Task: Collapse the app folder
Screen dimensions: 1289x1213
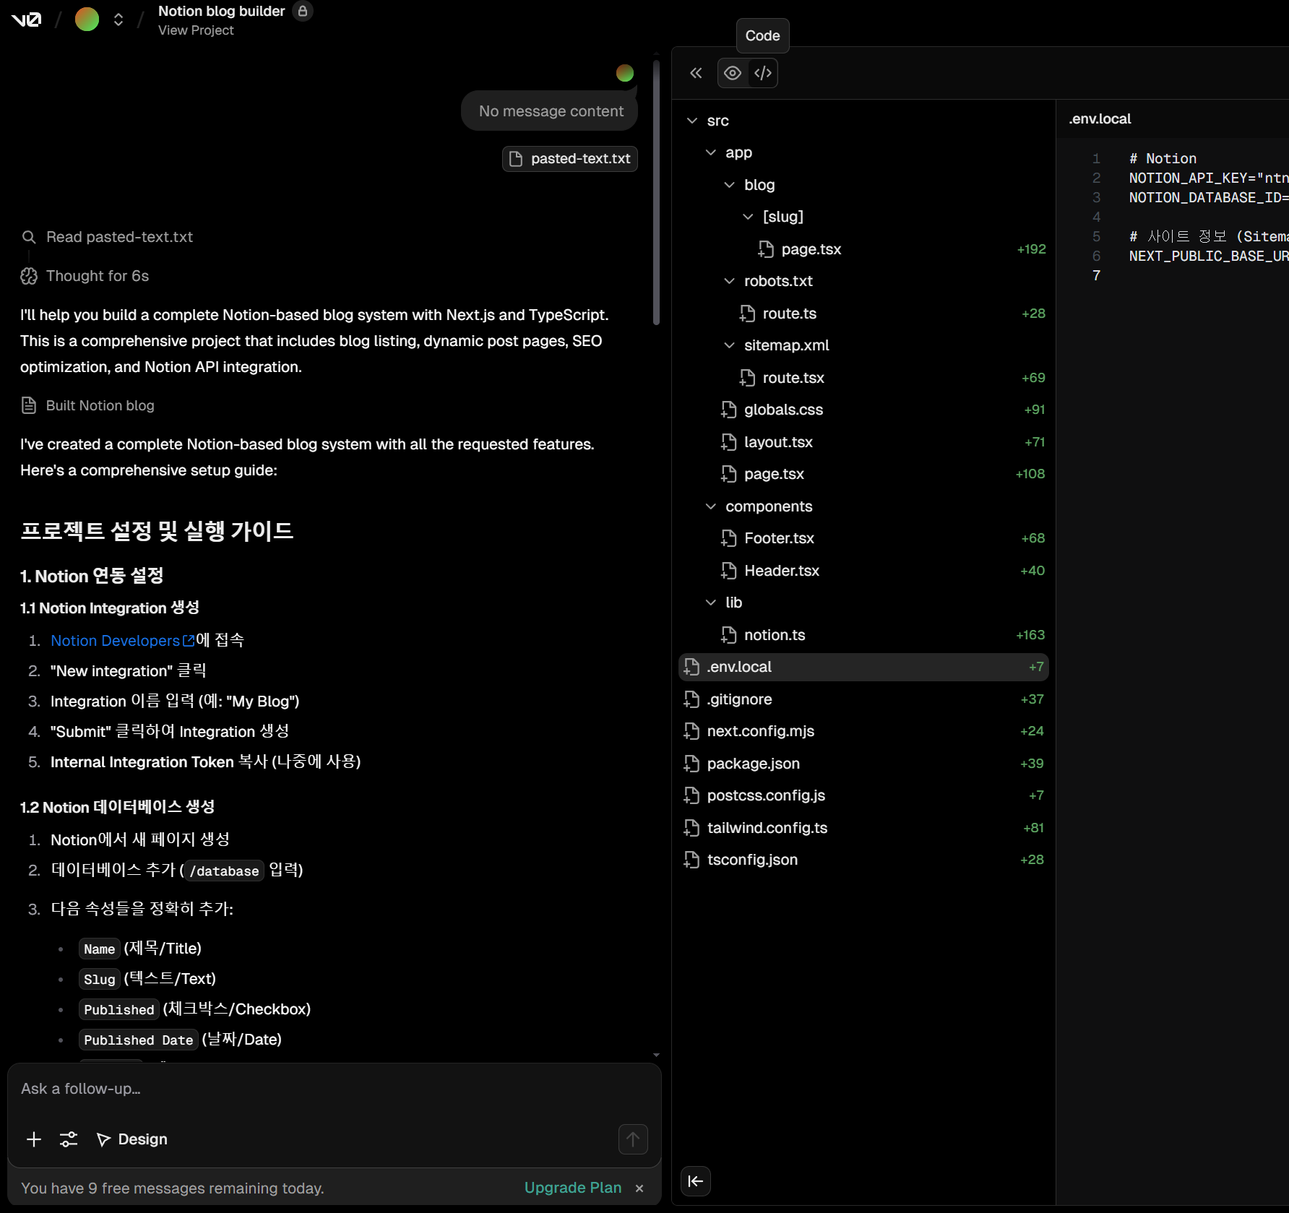Action: click(x=711, y=152)
